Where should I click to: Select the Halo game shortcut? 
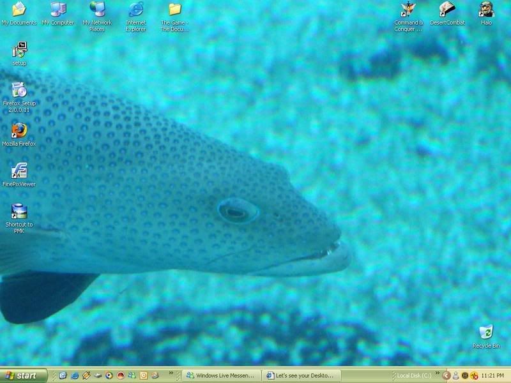point(486,10)
